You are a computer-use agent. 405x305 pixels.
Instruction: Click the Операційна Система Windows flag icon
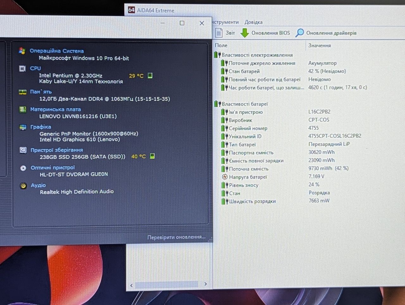(22, 51)
